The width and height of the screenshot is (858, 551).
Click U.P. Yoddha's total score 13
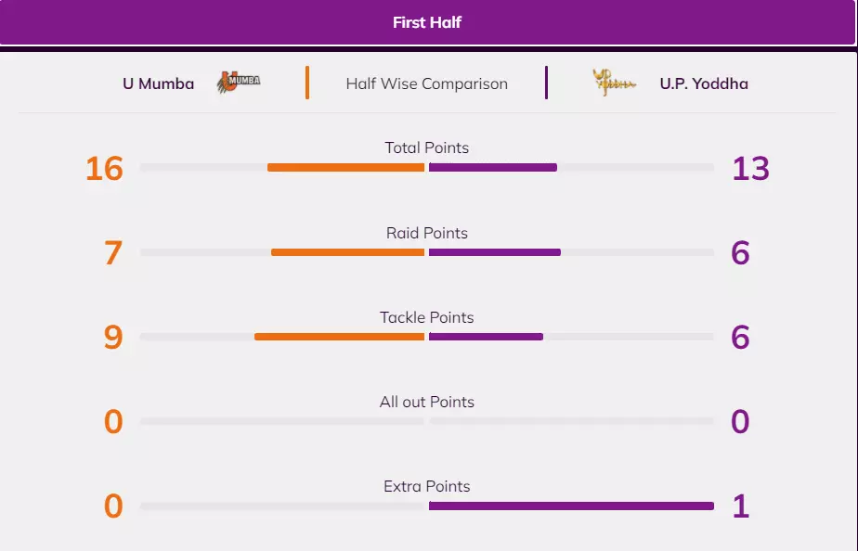pos(750,169)
